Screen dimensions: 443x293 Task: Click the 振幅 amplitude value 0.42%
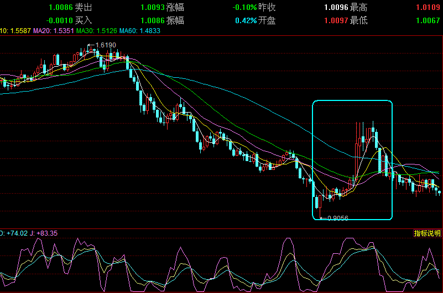coord(246,20)
